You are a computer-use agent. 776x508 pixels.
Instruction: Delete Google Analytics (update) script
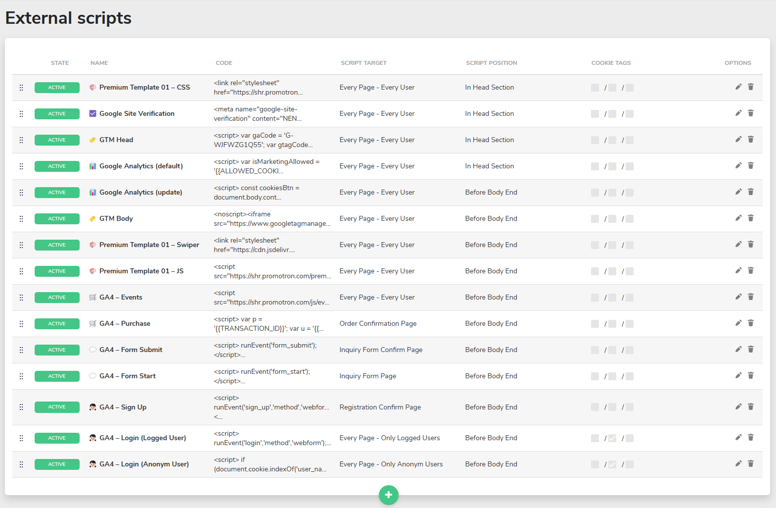pyautogui.click(x=751, y=192)
